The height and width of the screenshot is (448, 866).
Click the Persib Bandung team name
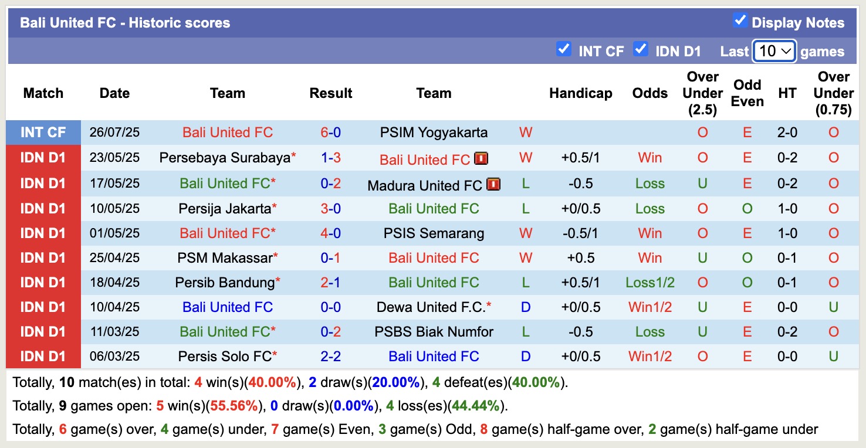pyautogui.click(x=223, y=282)
